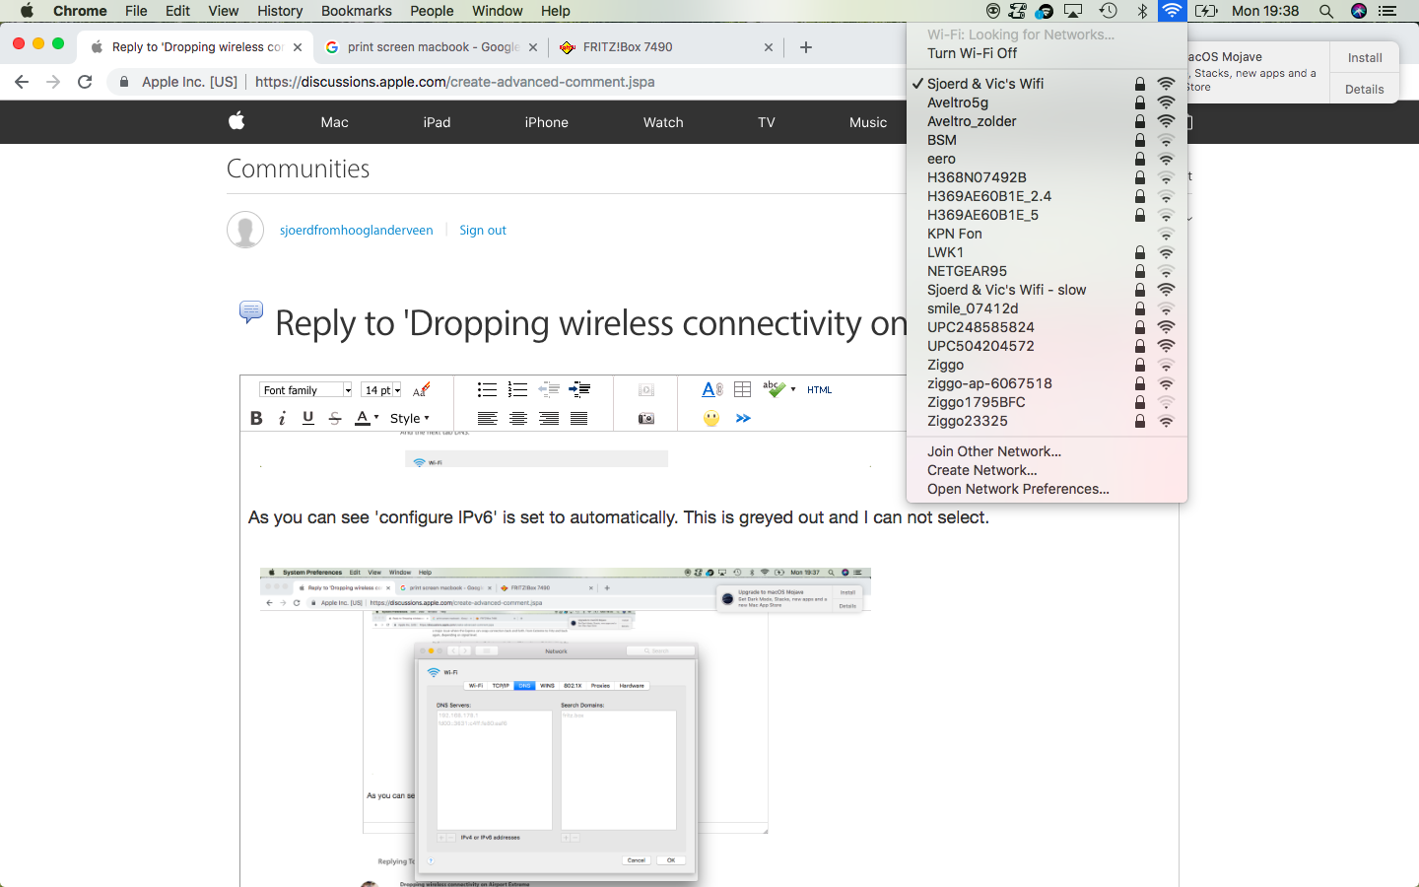This screenshot has width=1419, height=887.
Task: Select the Sjoerd & Vic's Wifi network
Action: 984,84
